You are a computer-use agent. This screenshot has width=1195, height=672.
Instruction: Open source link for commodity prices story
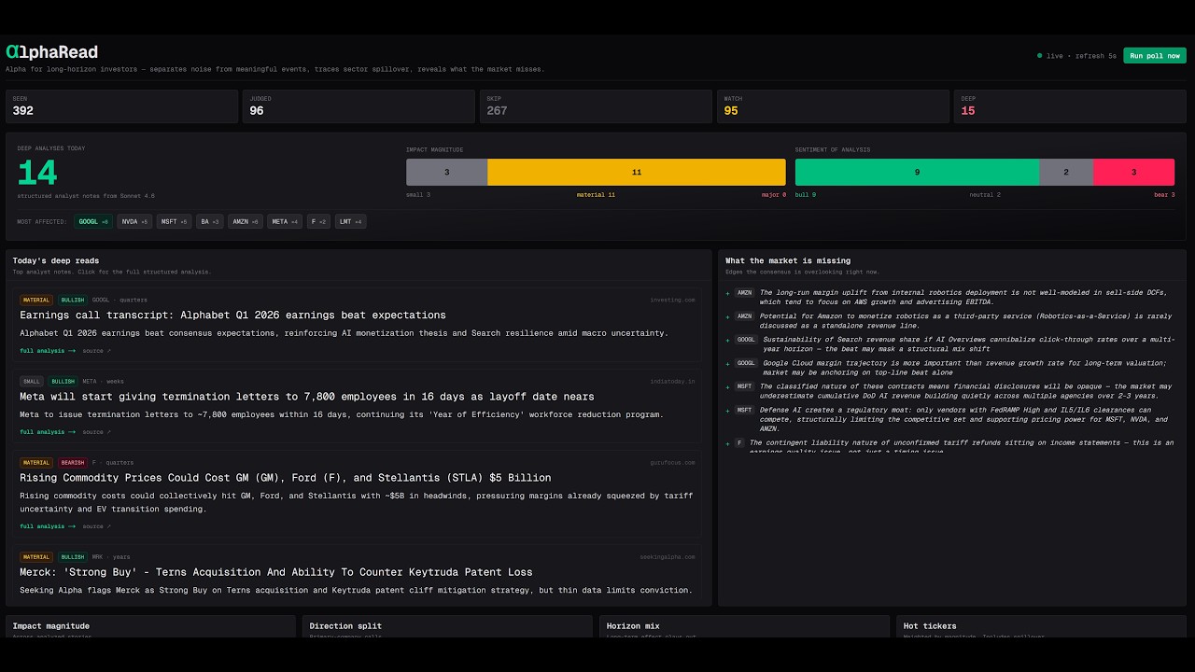tap(96, 526)
